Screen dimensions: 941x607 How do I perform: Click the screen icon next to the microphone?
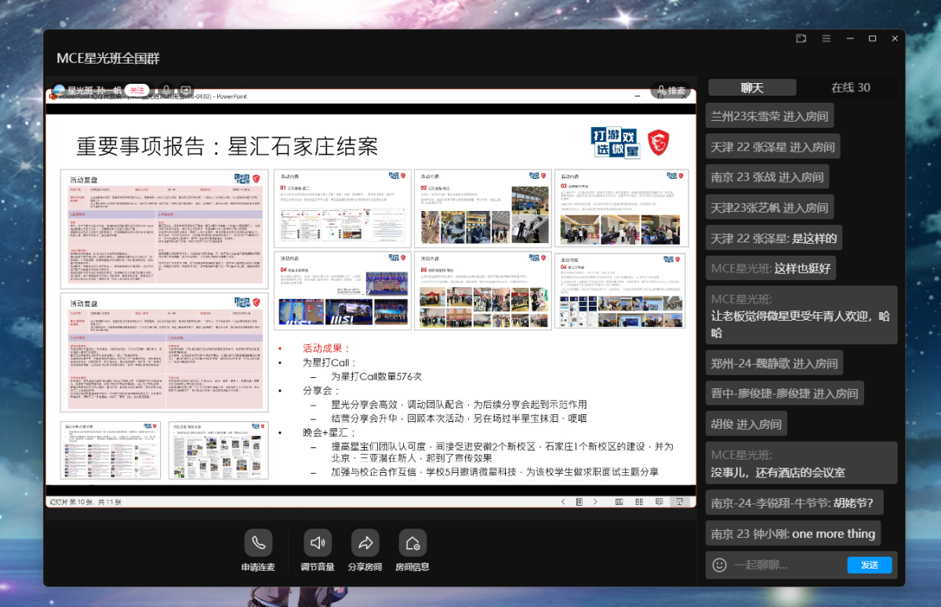coord(186,90)
